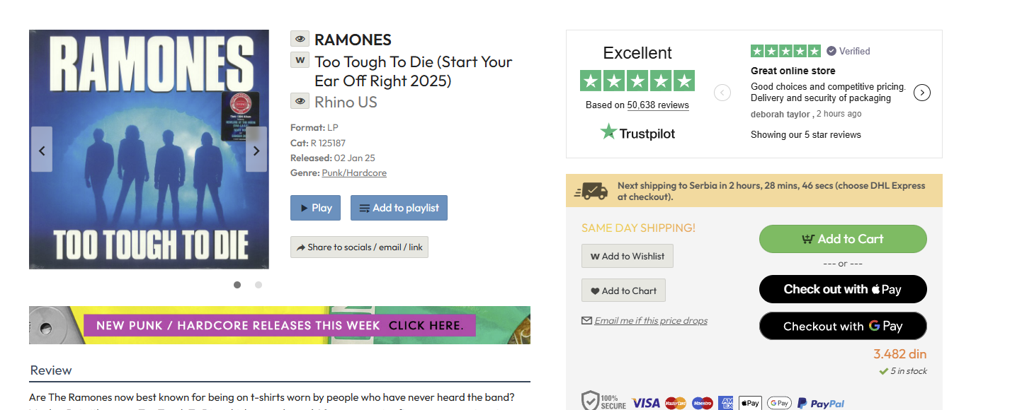Toggle the eye icon next to Rhino US
The width and height of the screenshot is (1022, 410).
pos(300,101)
